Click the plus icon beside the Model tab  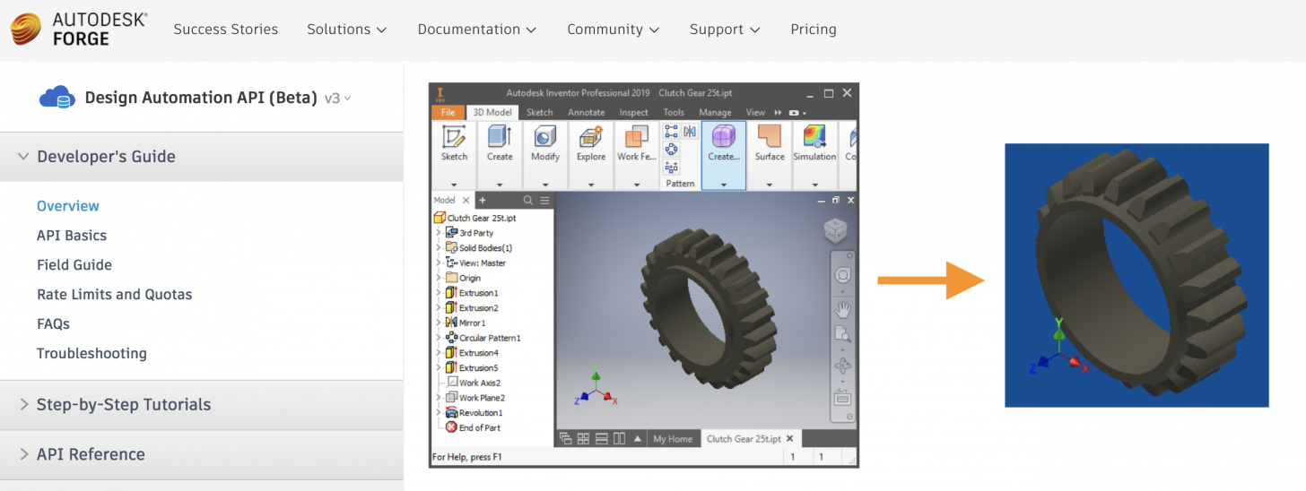point(482,201)
